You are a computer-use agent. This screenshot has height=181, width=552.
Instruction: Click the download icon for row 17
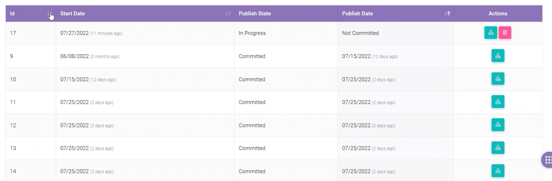coord(491,33)
